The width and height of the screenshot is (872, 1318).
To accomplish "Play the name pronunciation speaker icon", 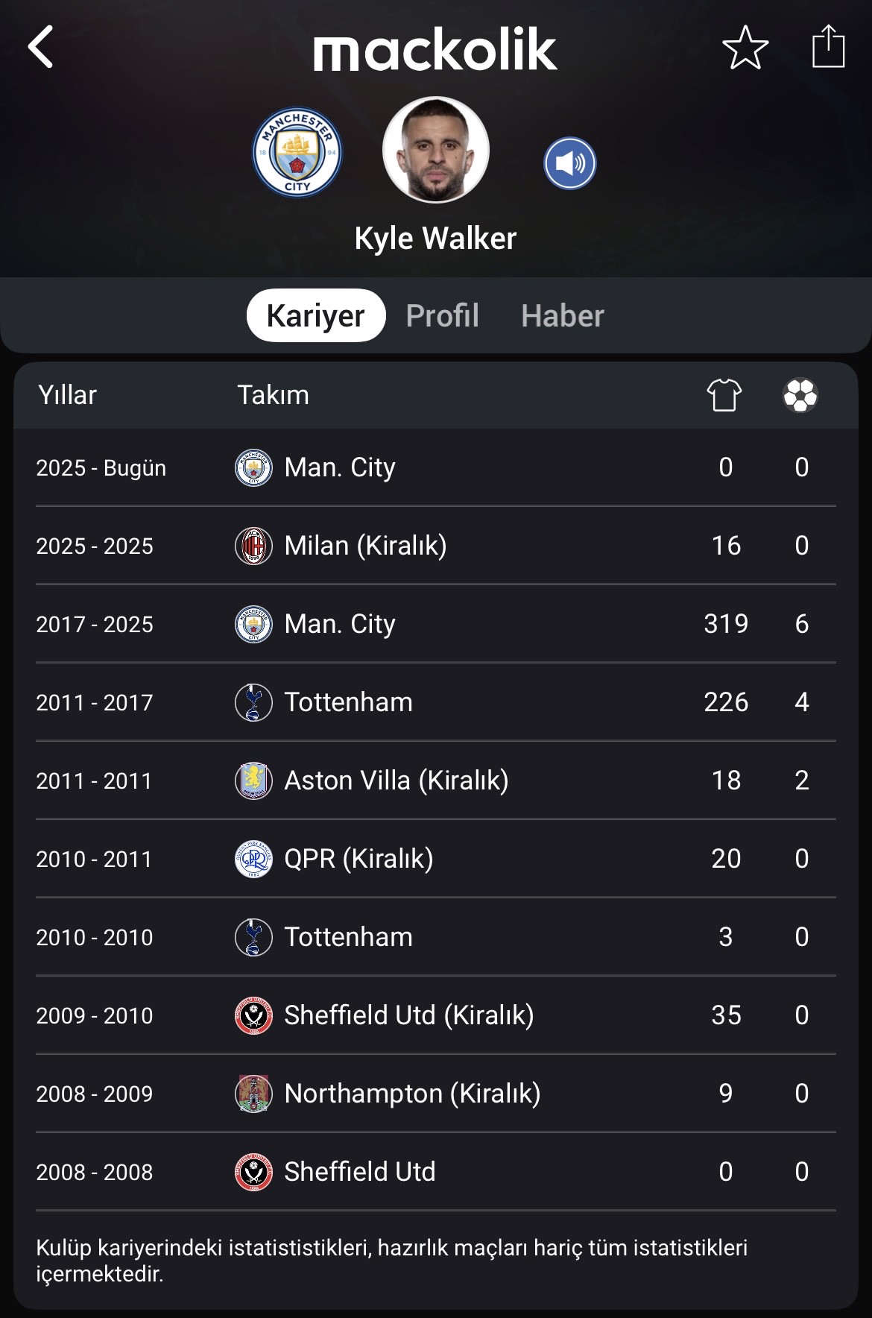I will 569,163.
